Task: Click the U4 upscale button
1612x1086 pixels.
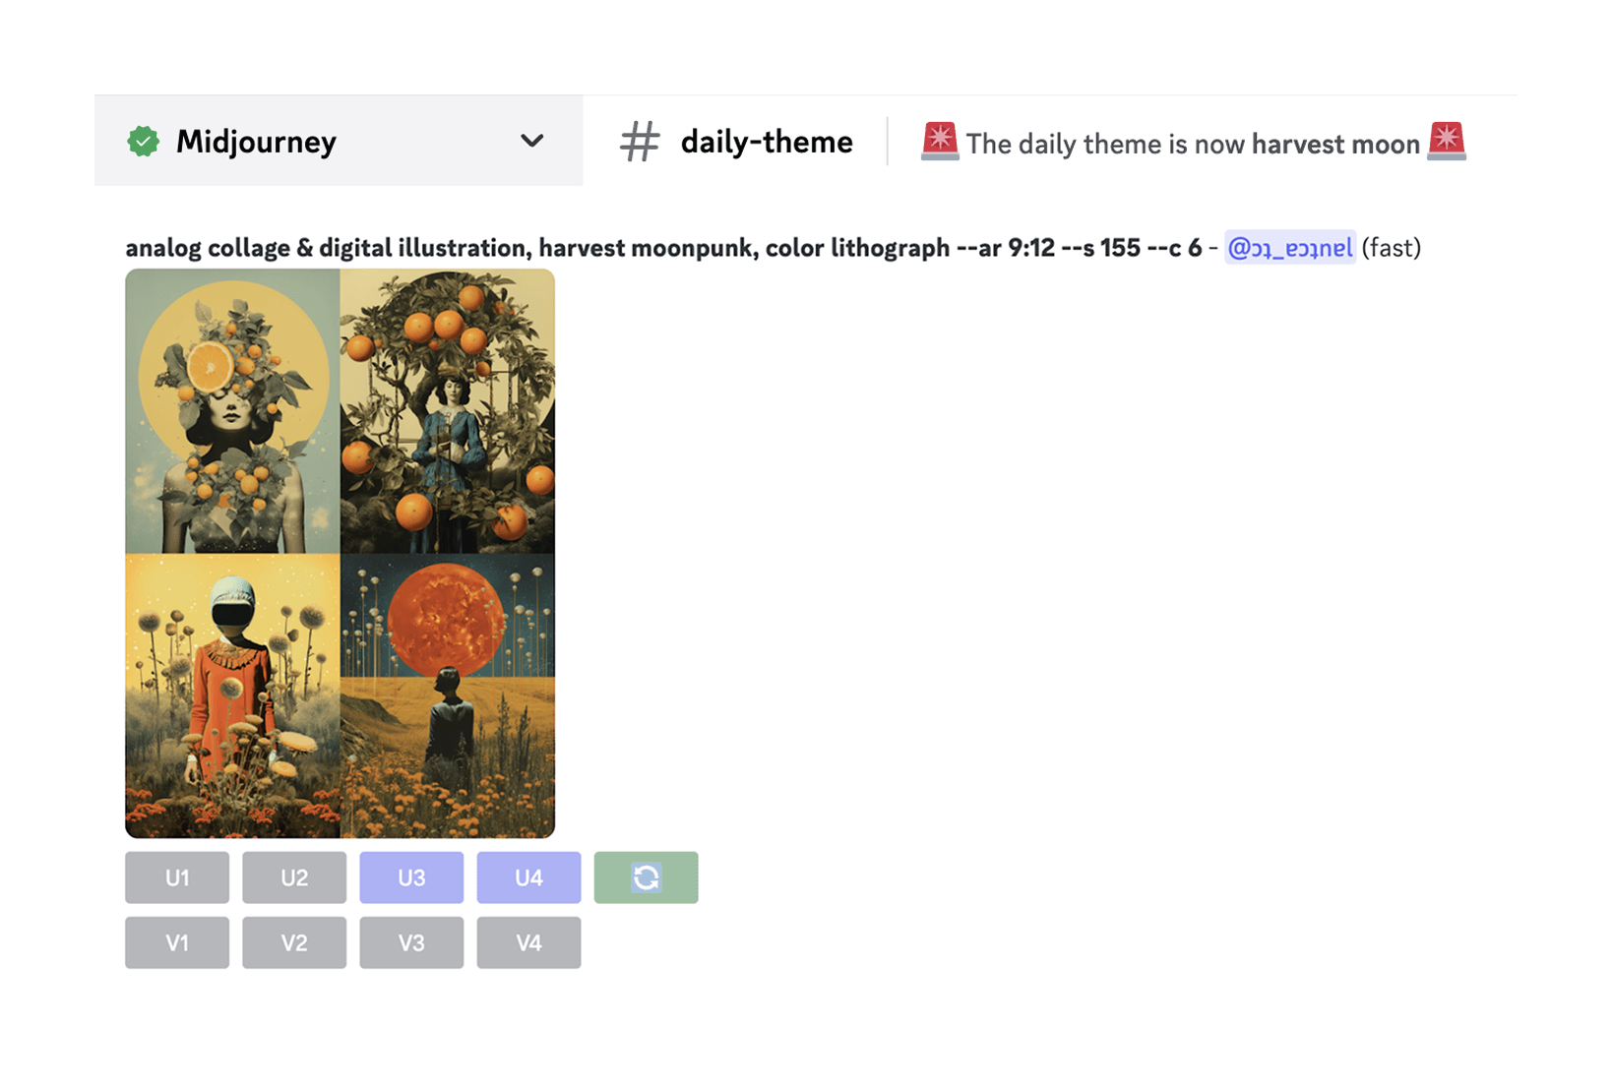Action: coord(528,877)
